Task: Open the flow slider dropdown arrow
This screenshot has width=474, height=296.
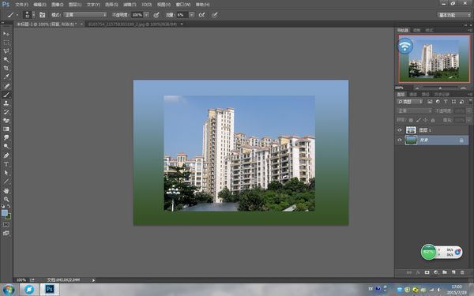Action: [x=192, y=15]
